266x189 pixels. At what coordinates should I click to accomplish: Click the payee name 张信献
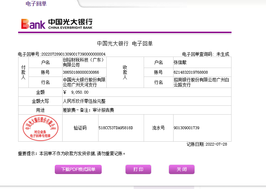[x=180, y=63]
